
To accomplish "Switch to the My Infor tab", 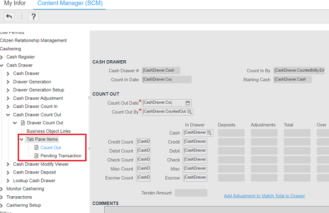I will pos(15,4).
